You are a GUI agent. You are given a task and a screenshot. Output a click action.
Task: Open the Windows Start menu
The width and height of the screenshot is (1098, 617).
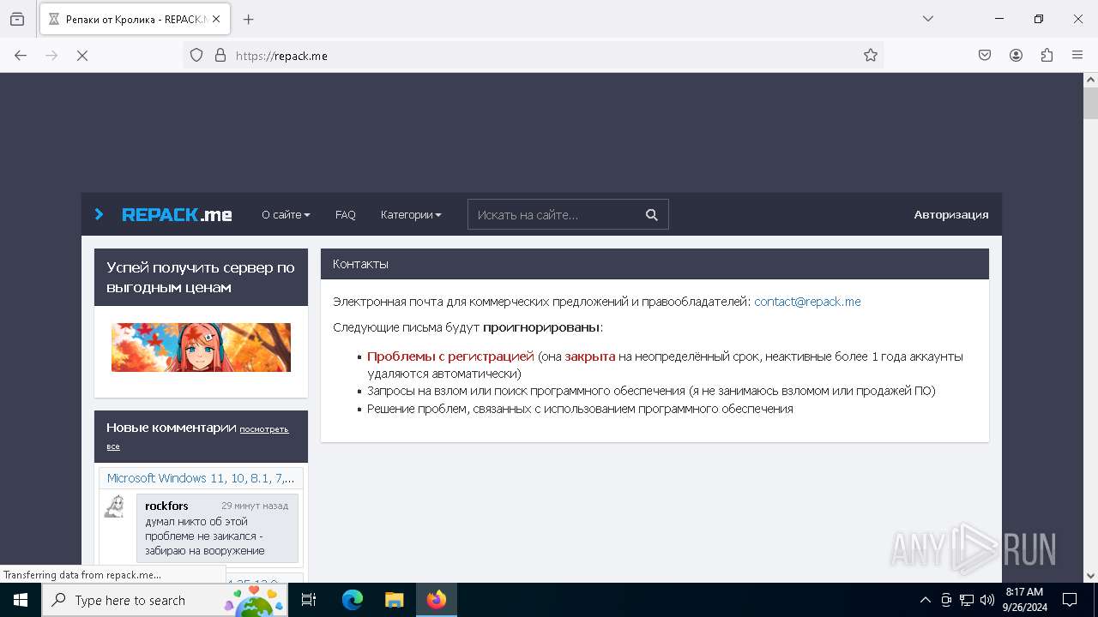(21, 600)
